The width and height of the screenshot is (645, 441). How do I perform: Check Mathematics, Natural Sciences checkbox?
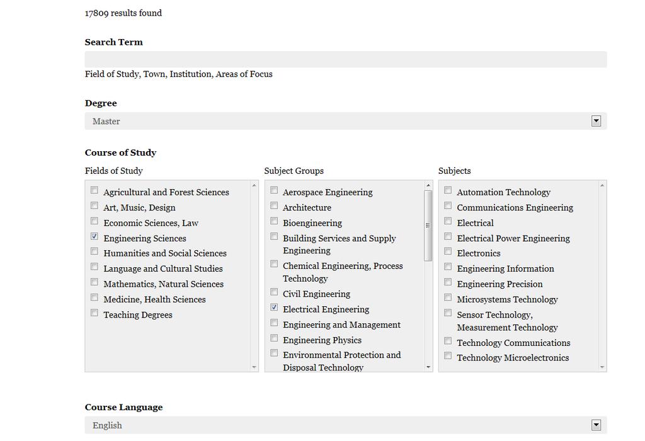point(94,282)
